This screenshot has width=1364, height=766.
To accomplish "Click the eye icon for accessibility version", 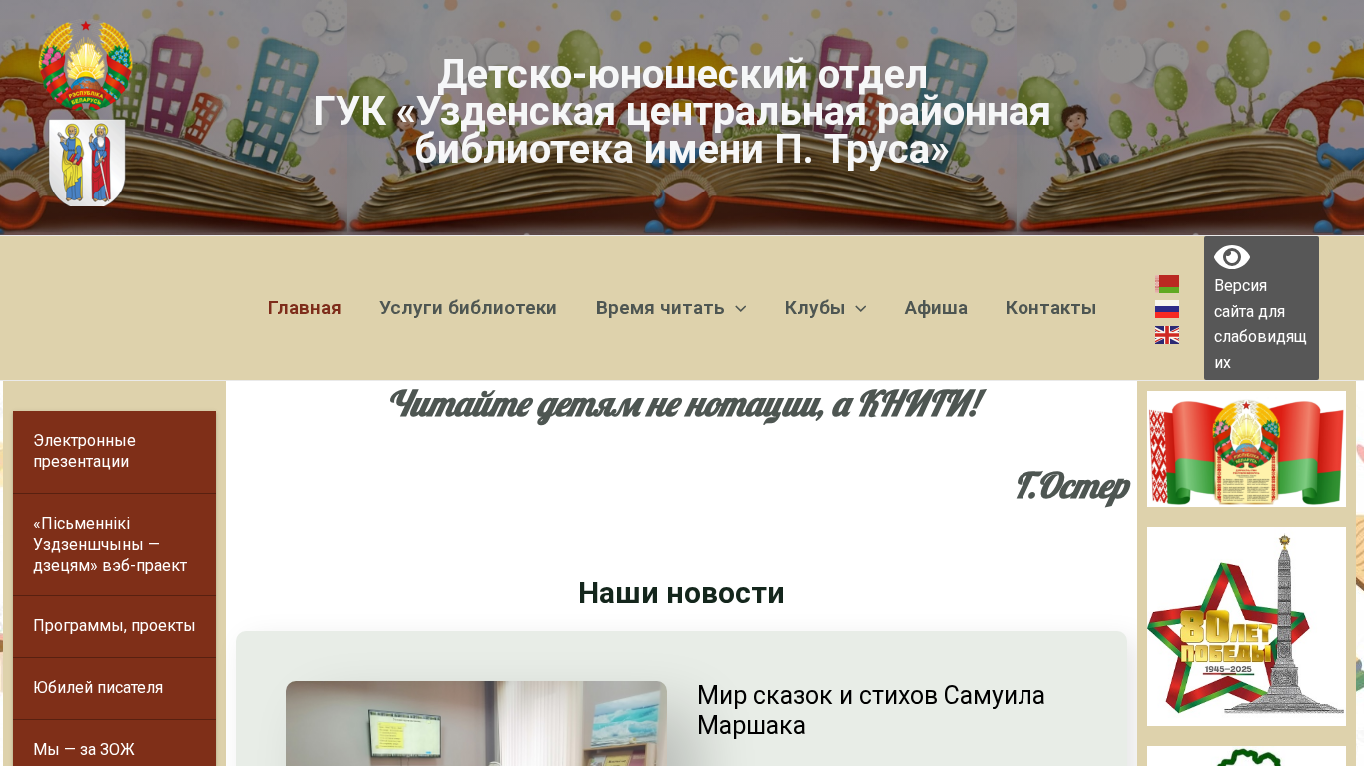I will click(x=1232, y=257).
